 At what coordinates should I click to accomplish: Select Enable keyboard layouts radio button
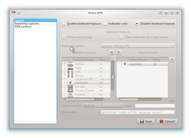click(x=64, y=24)
